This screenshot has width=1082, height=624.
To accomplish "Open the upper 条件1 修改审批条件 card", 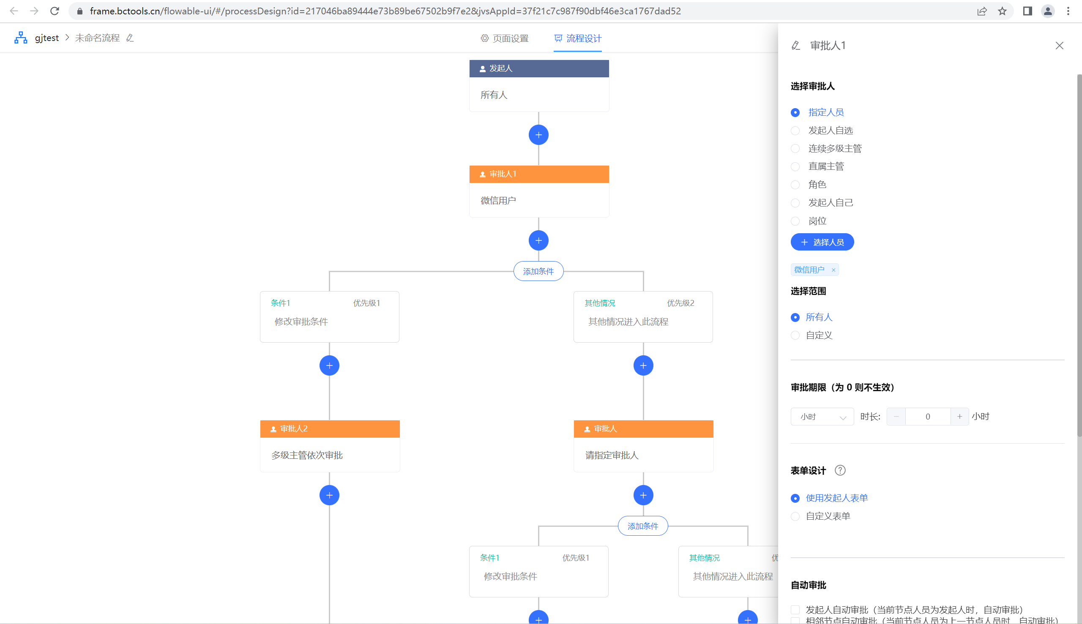I will (x=329, y=317).
